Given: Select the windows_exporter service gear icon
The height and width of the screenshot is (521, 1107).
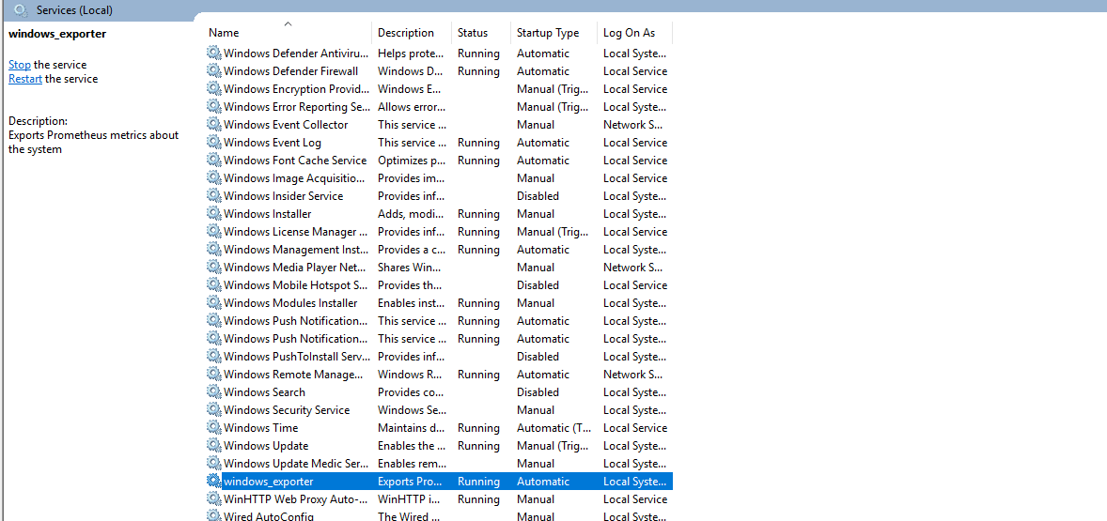Looking at the screenshot, I should click(214, 482).
